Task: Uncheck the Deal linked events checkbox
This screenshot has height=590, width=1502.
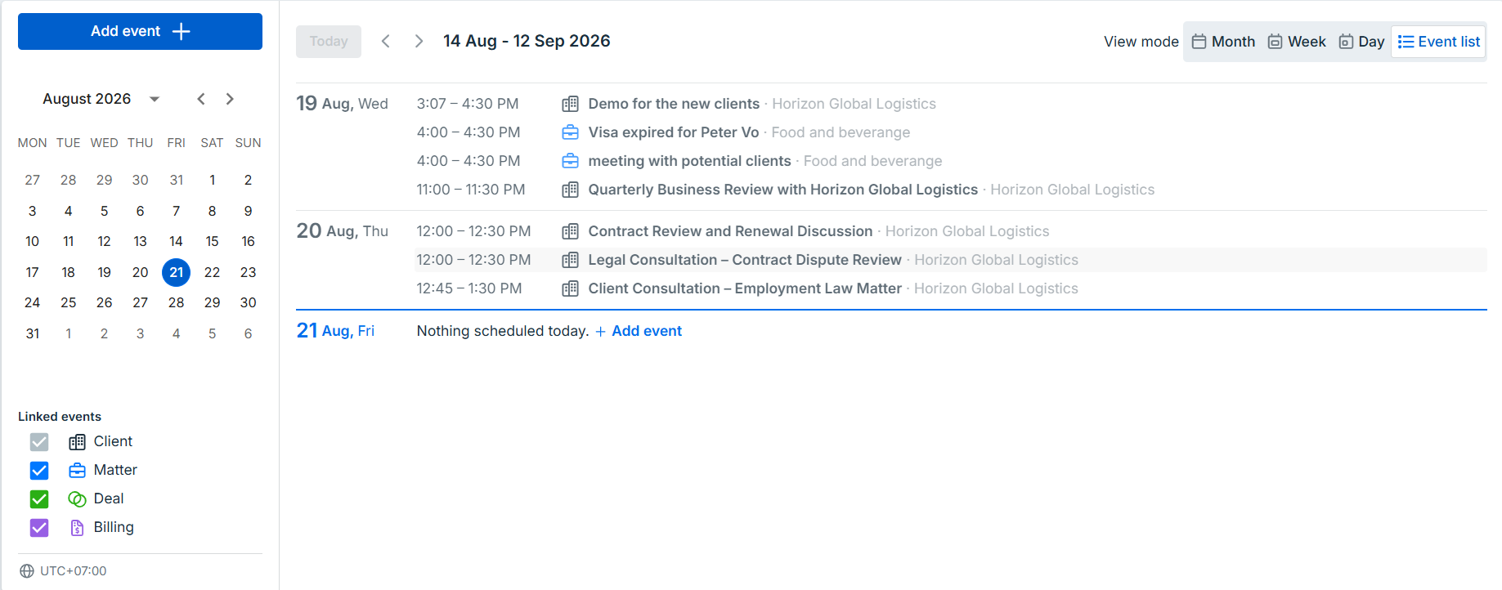Action: click(39, 499)
